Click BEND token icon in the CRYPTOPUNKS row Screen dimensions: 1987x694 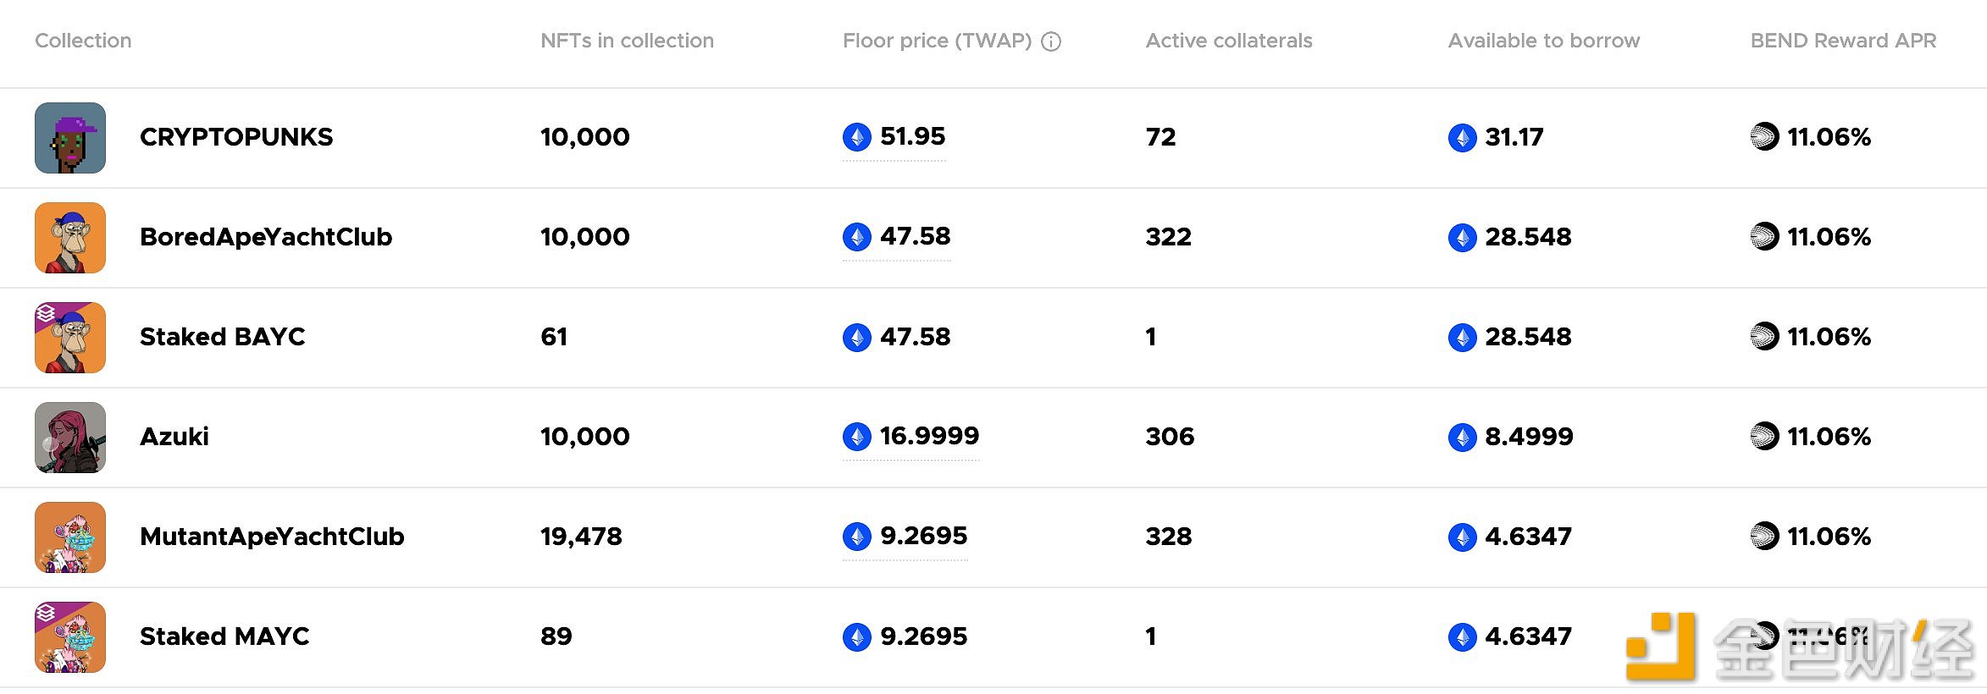coord(1764,136)
